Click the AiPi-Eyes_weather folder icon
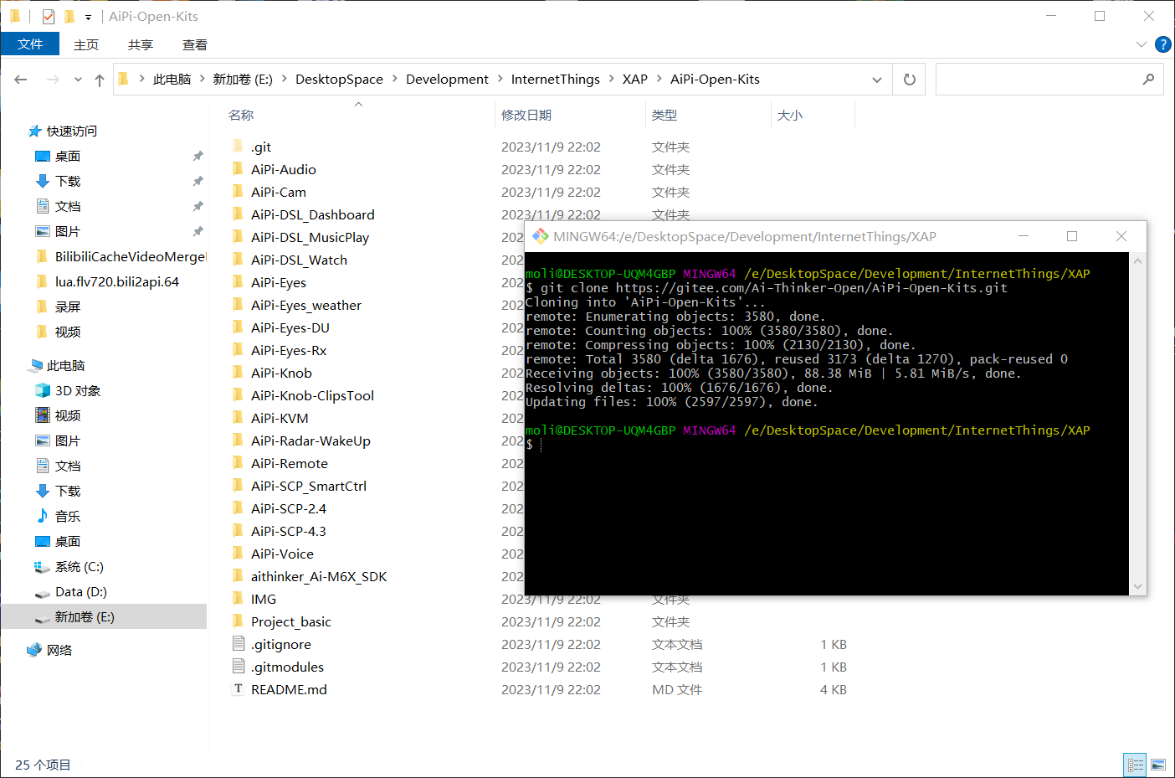The height and width of the screenshot is (778, 1175). point(238,305)
